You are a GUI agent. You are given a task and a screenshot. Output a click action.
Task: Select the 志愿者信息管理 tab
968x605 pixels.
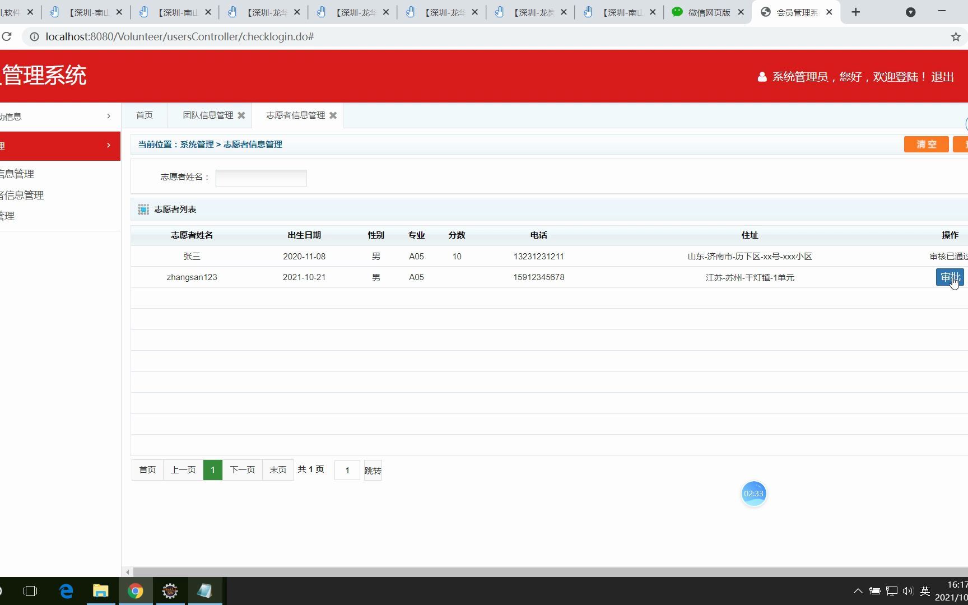[x=296, y=115]
